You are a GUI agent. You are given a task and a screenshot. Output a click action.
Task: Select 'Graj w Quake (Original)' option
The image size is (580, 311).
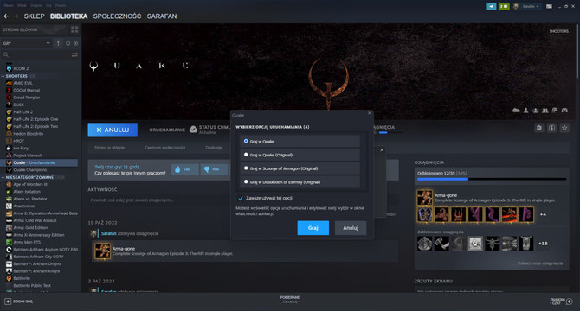[300, 155]
